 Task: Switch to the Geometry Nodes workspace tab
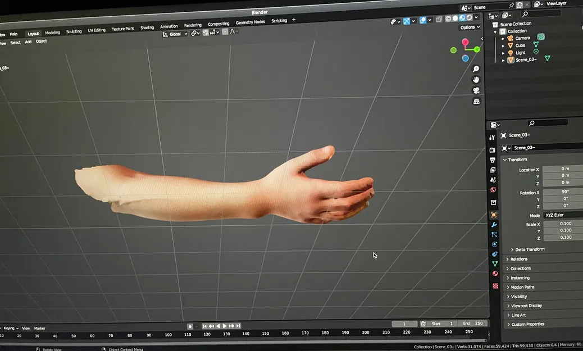pyautogui.click(x=250, y=22)
